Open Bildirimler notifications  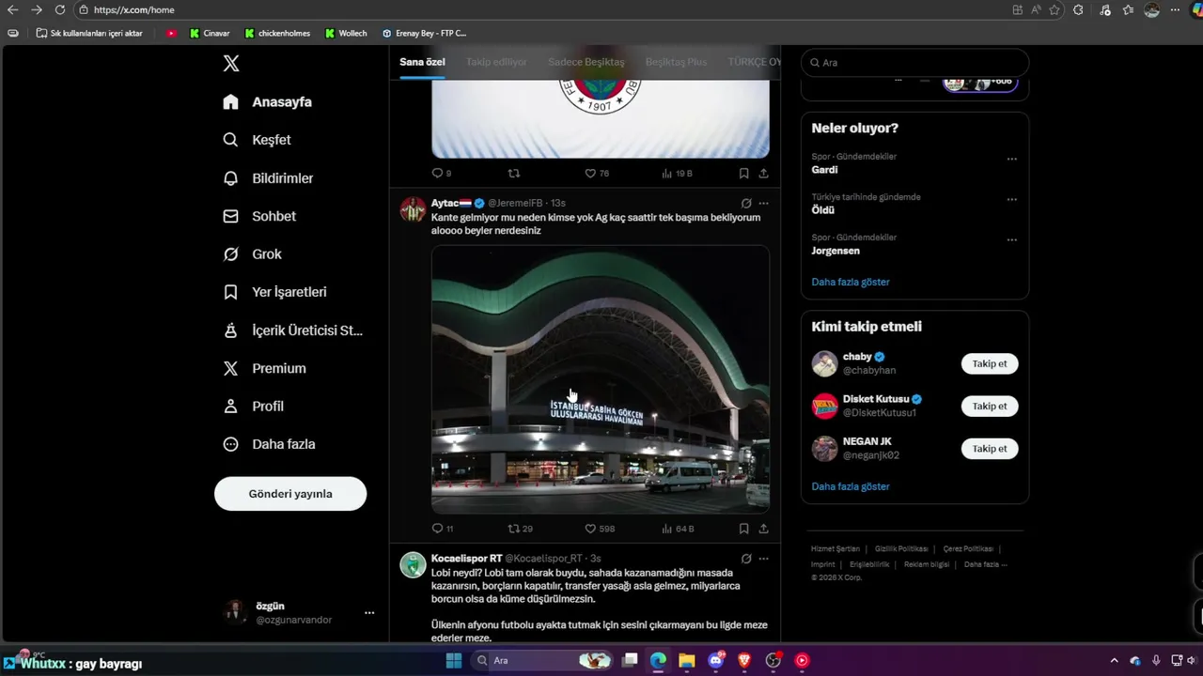point(269,178)
